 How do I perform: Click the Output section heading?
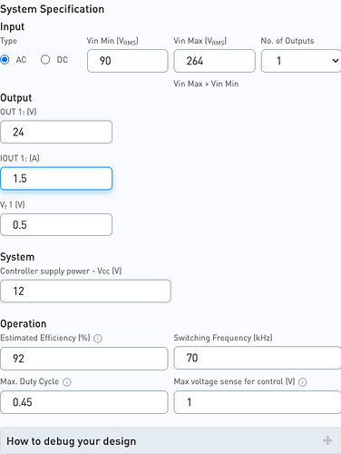point(16,98)
